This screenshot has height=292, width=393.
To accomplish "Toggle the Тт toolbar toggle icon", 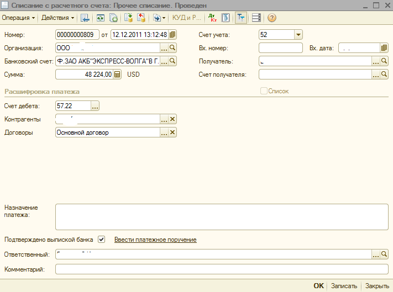I will pyautogui.click(x=241, y=18).
